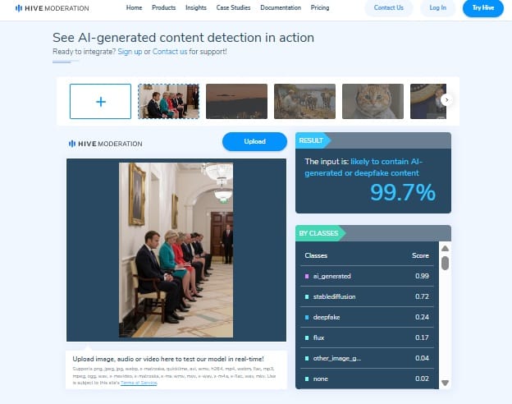The width and height of the screenshot is (512, 404).
Task: Open the Insights menu
Action: (x=196, y=7)
